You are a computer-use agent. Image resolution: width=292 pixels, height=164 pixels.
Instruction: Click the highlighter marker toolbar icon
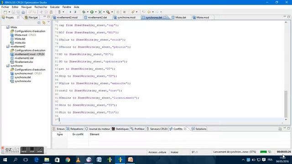(133, 12)
